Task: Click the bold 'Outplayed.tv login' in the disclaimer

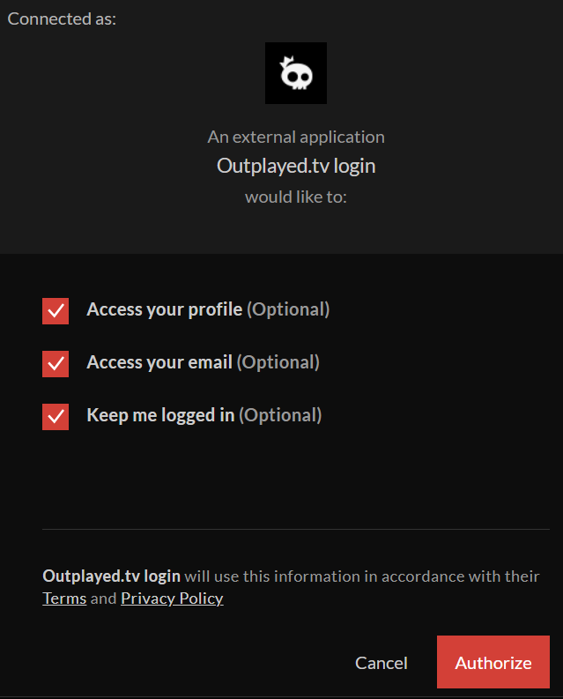Action: point(111,576)
